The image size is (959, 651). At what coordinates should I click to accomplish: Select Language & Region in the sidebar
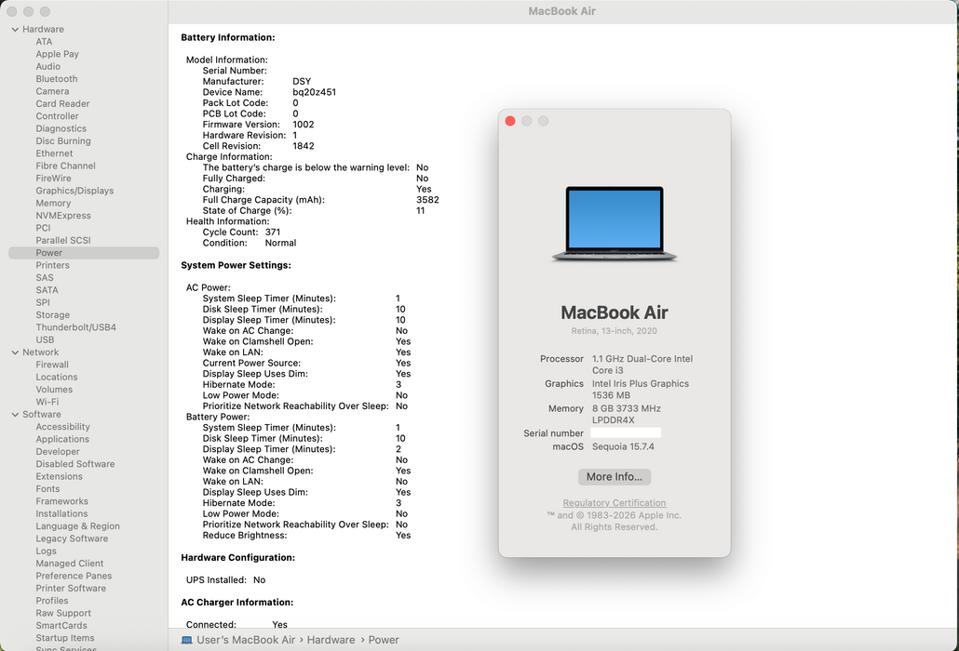pyautogui.click(x=77, y=526)
